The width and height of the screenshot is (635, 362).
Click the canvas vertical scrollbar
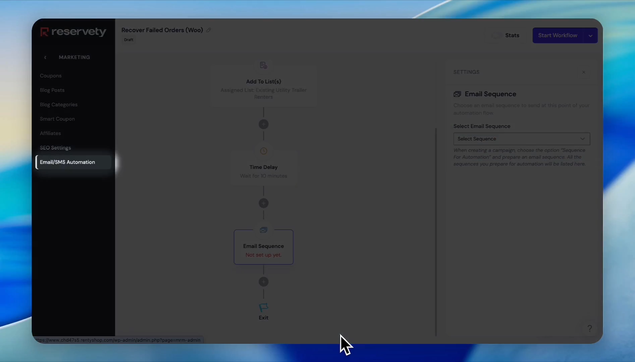click(x=436, y=231)
